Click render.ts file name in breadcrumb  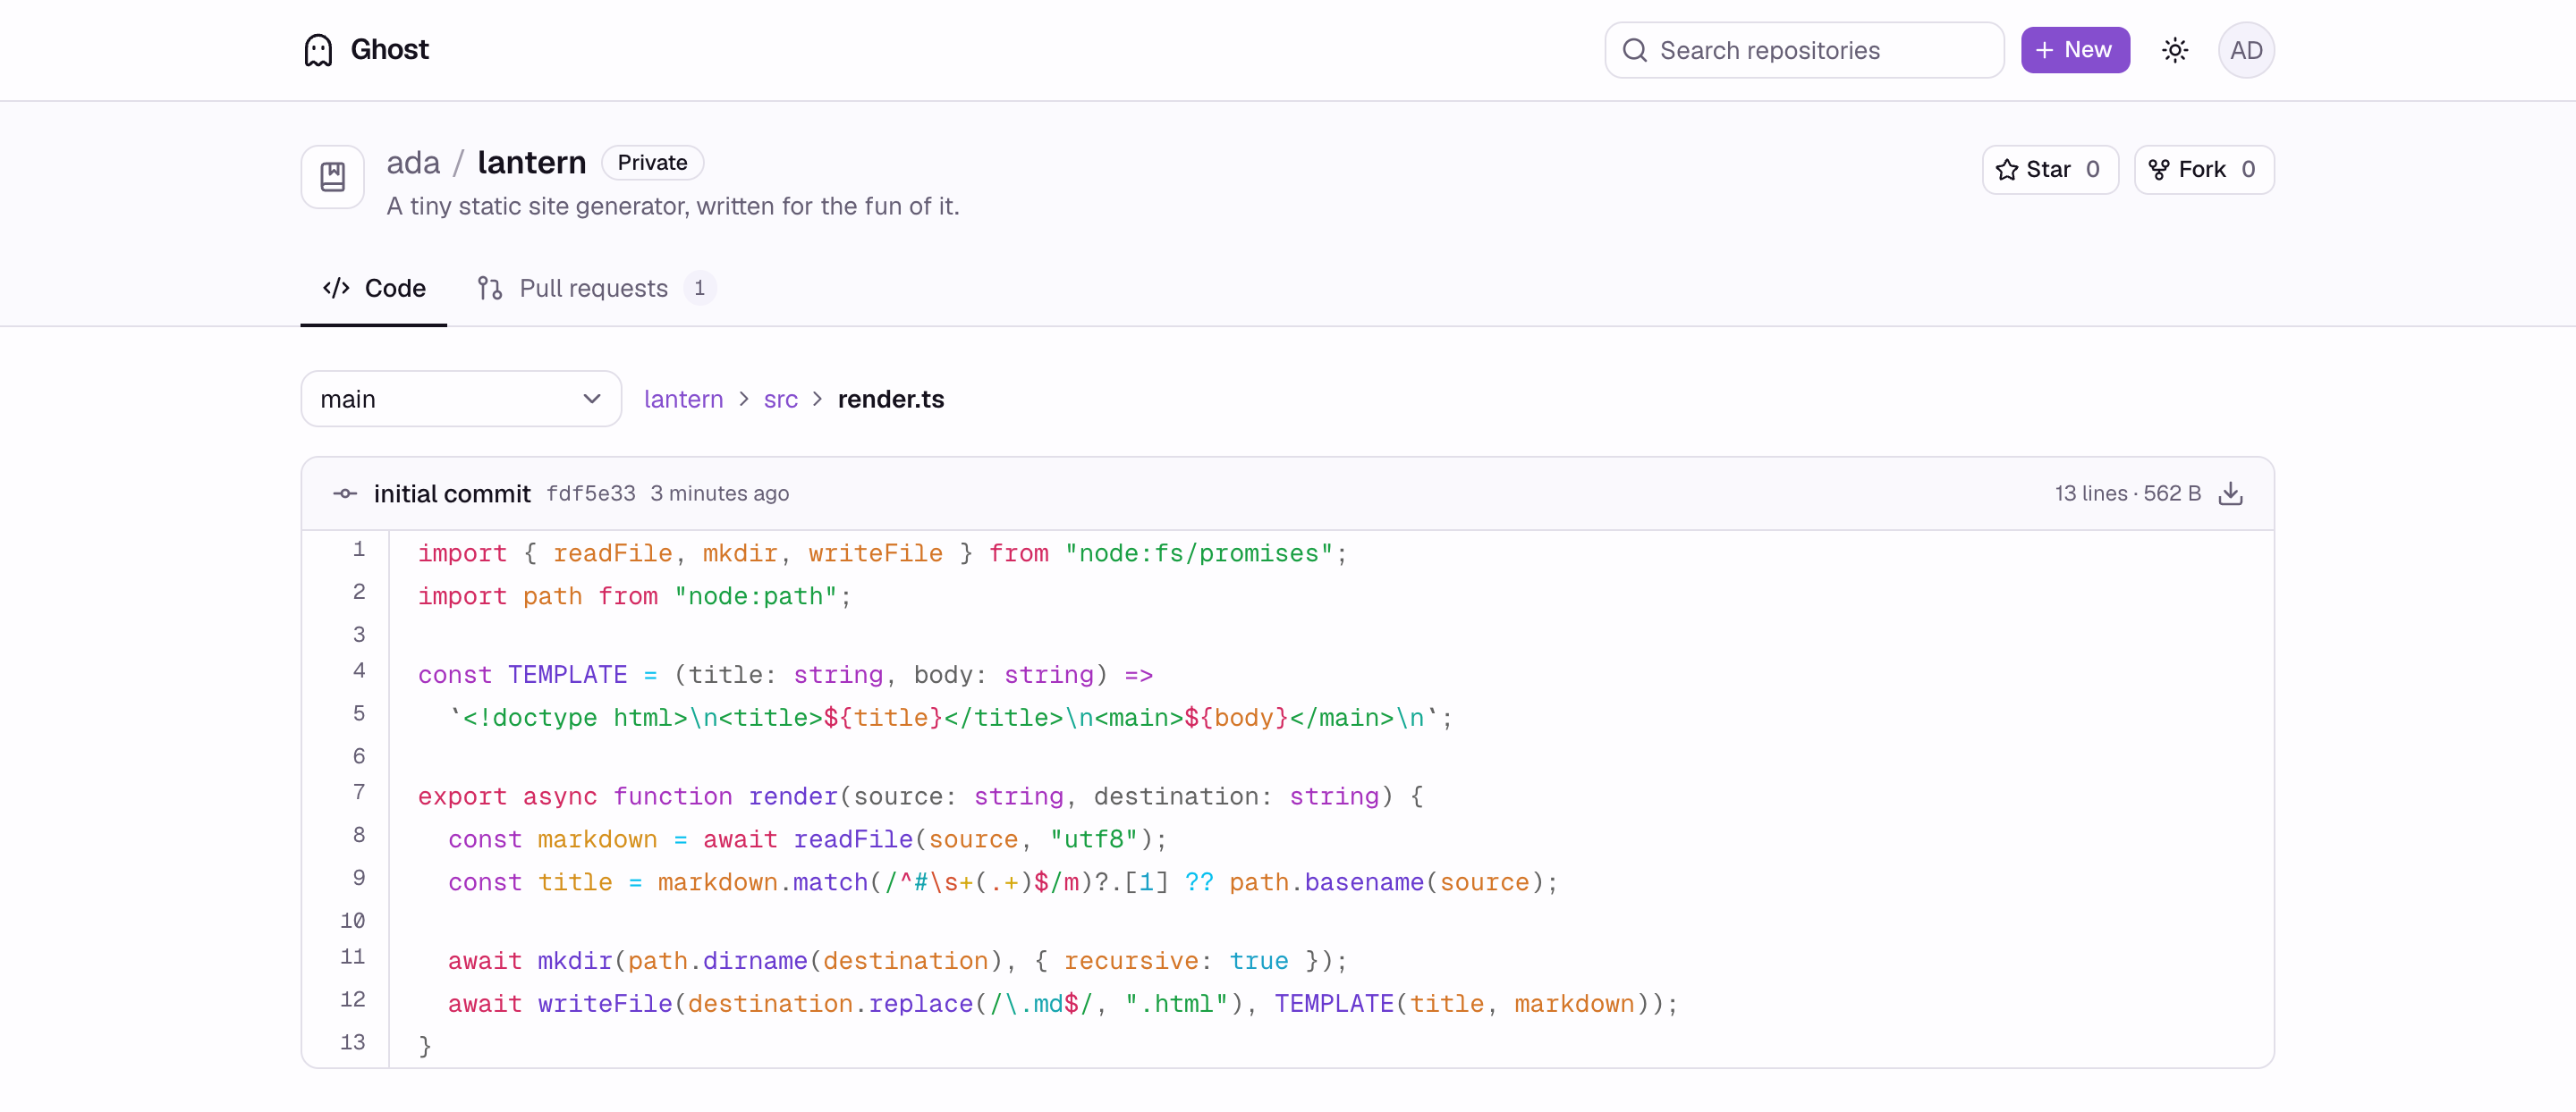coord(890,399)
